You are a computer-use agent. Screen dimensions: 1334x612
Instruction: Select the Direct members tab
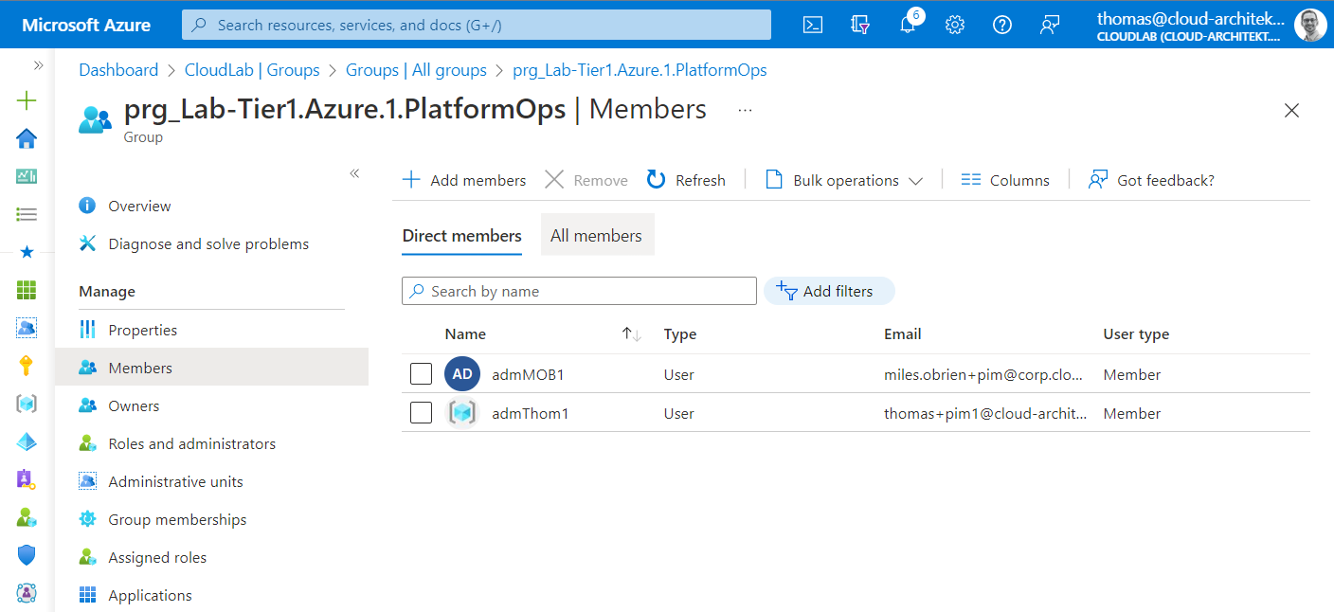[461, 236]
